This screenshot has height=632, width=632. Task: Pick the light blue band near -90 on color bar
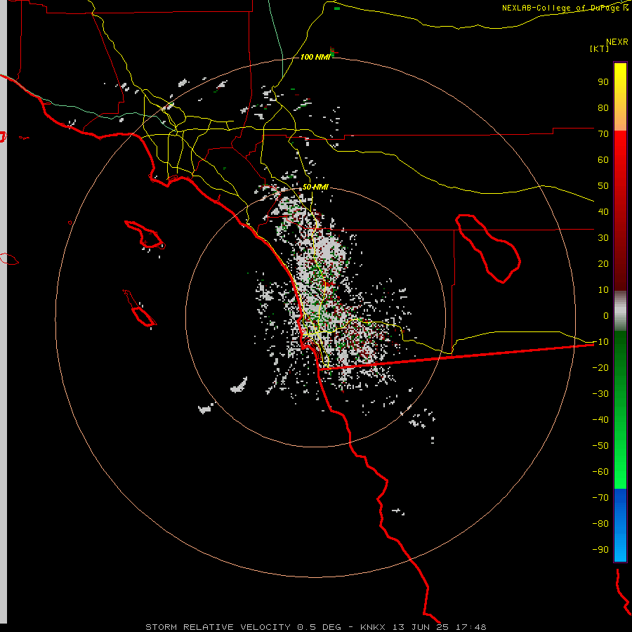(x=620, y=550)
